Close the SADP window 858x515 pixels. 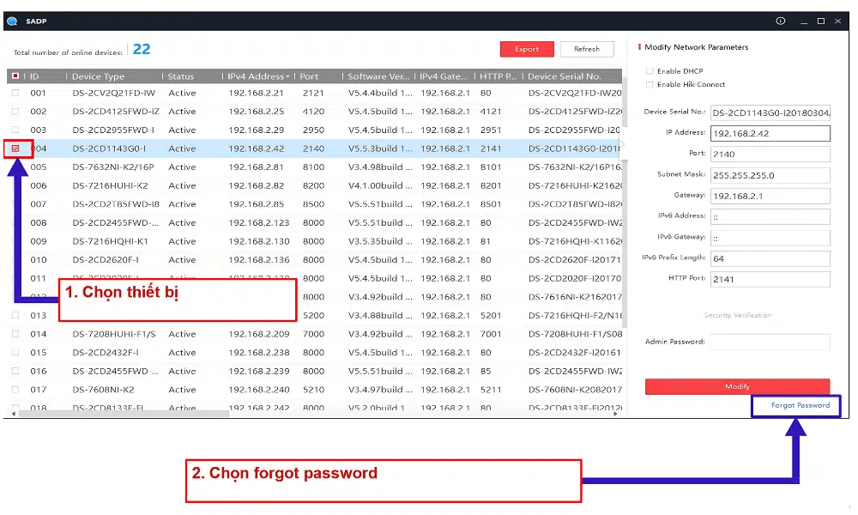tap(840, 21)
